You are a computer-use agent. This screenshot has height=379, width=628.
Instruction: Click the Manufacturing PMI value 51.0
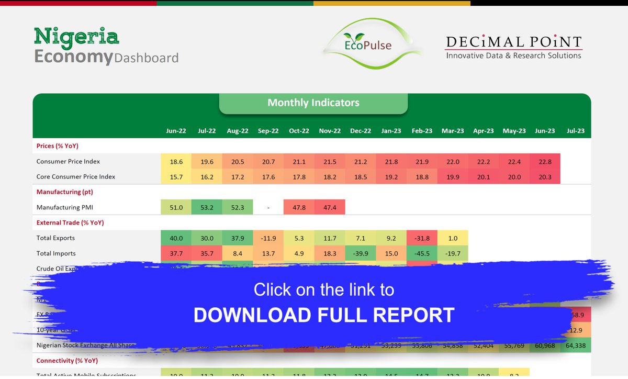coord(176,207)
